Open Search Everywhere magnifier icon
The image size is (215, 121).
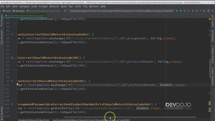coord(213,11)
